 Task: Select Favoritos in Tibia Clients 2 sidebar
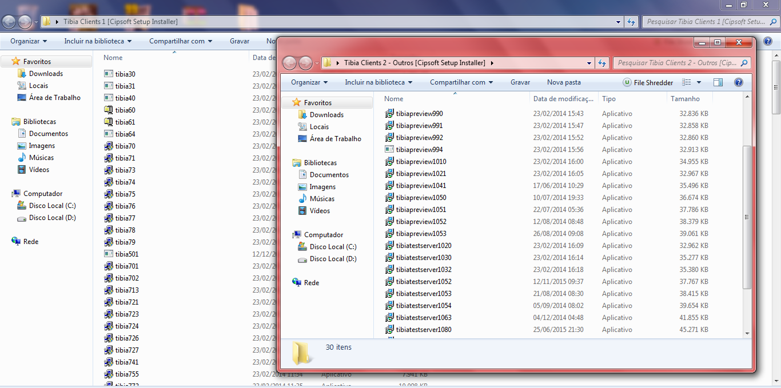[317, 103]
